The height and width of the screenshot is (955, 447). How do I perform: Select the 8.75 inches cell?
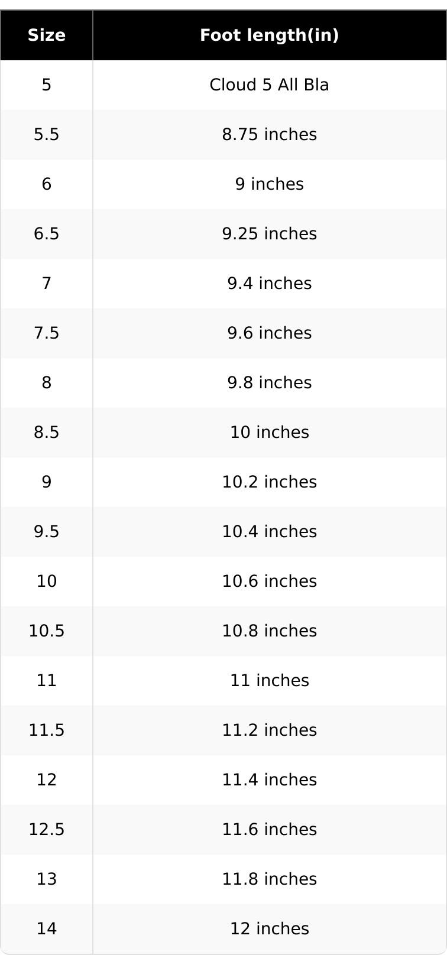[269, 135]
